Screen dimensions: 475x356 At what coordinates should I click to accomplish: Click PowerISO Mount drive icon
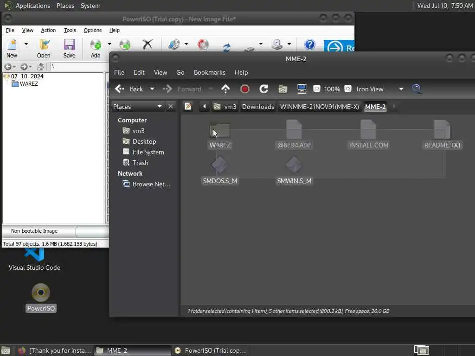pos(277,44)
